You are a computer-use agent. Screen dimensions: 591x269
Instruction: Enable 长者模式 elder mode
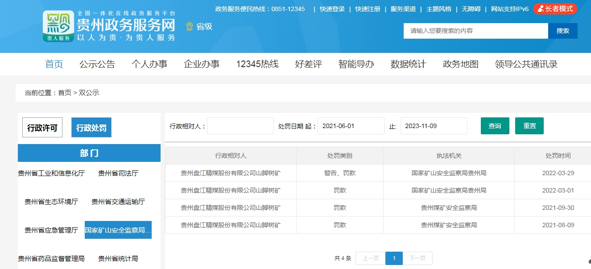point(555,9)
